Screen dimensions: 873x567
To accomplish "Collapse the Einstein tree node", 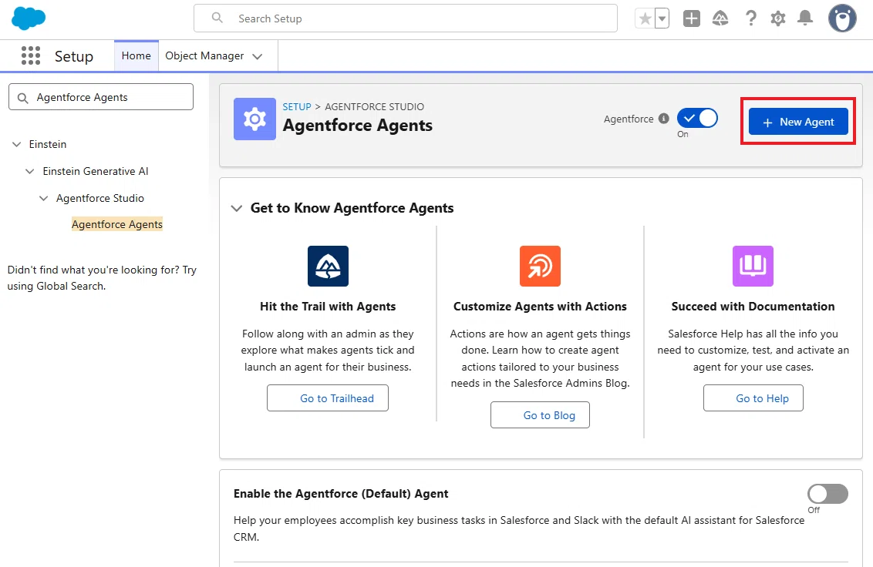I will tap(17, 144).
